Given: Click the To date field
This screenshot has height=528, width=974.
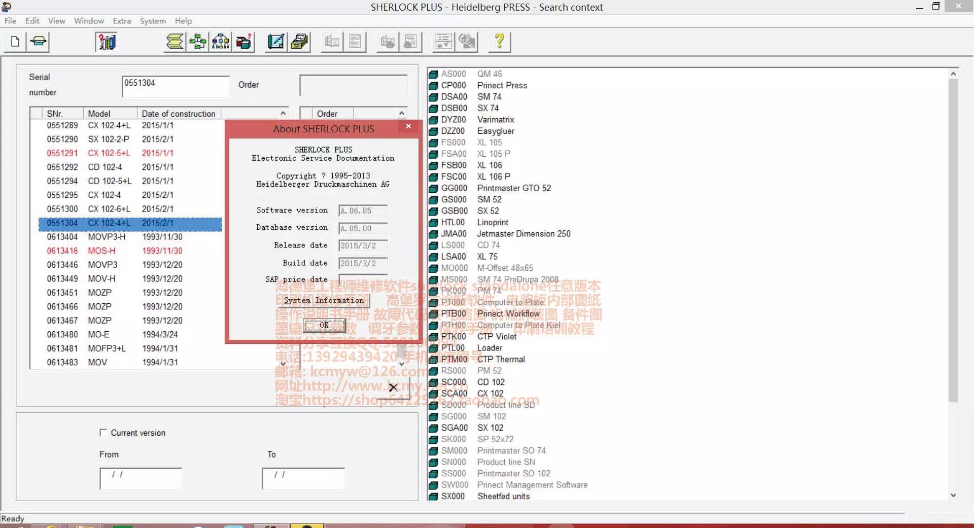Looking at the screenshot, I should [303, 478].
